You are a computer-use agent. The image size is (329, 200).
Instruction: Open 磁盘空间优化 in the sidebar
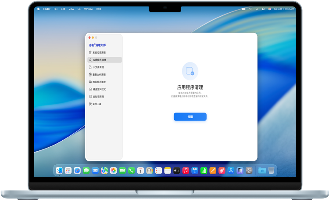[x=99, y=89]
